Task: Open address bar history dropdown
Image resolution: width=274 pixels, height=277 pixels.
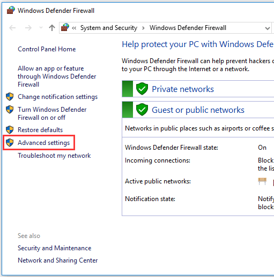Action: (267, 28)
